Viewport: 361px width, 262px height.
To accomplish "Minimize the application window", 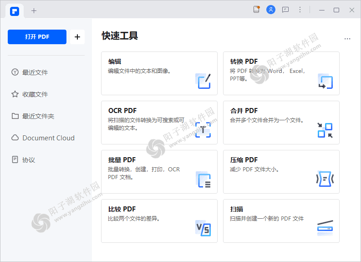I will point(322,10).
